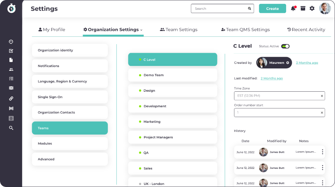The image size is (335, 187).
Task: Open the dashboard speedometer icon in sidebar
Action: click(11, 41)
